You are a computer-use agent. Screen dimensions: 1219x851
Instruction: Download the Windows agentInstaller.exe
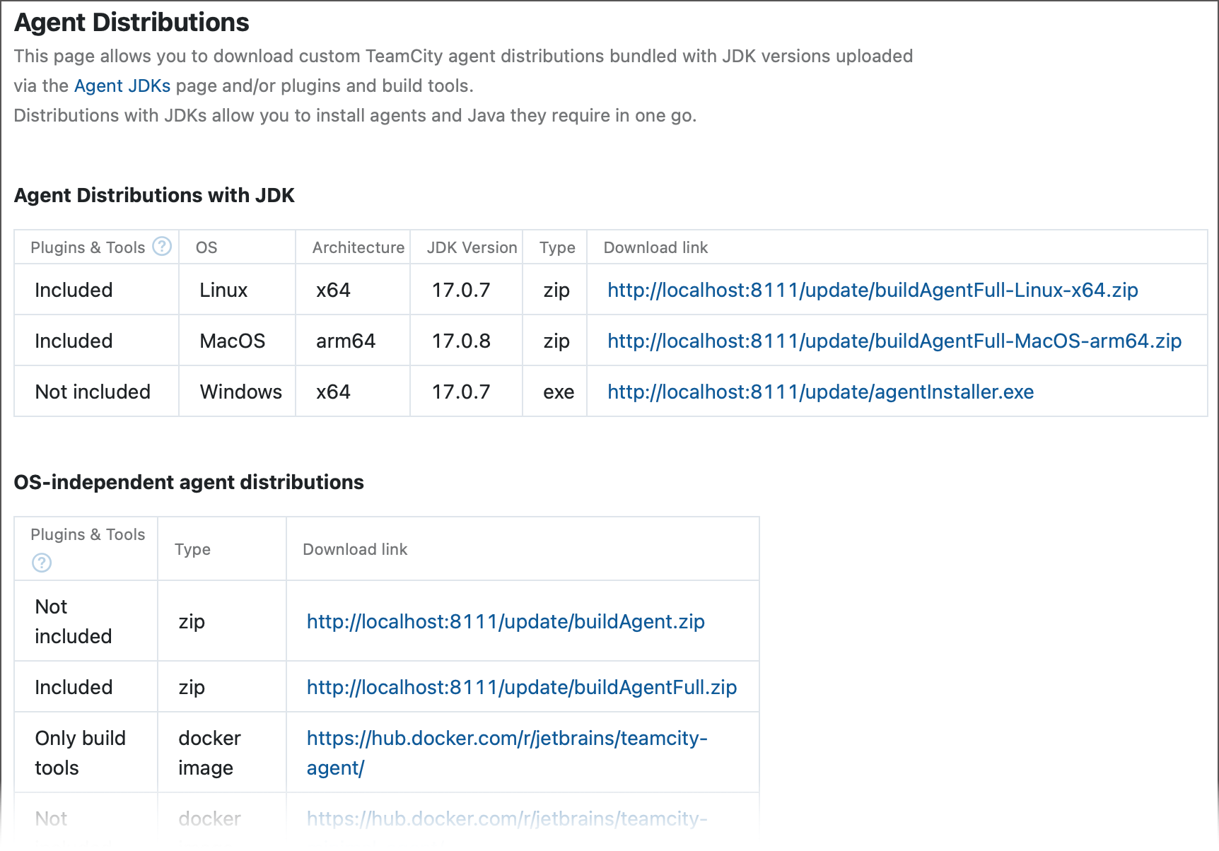click(820, 391)
